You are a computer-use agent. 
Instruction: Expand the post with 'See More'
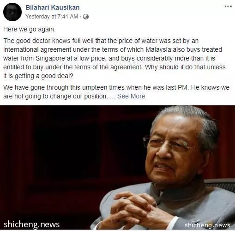(x=131, y=96)
